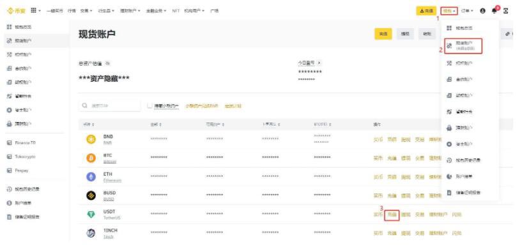This screenshot has height=251, width=522.
Task: Click yellow 充值 deposit button under page title
Action: pos(383,34)
